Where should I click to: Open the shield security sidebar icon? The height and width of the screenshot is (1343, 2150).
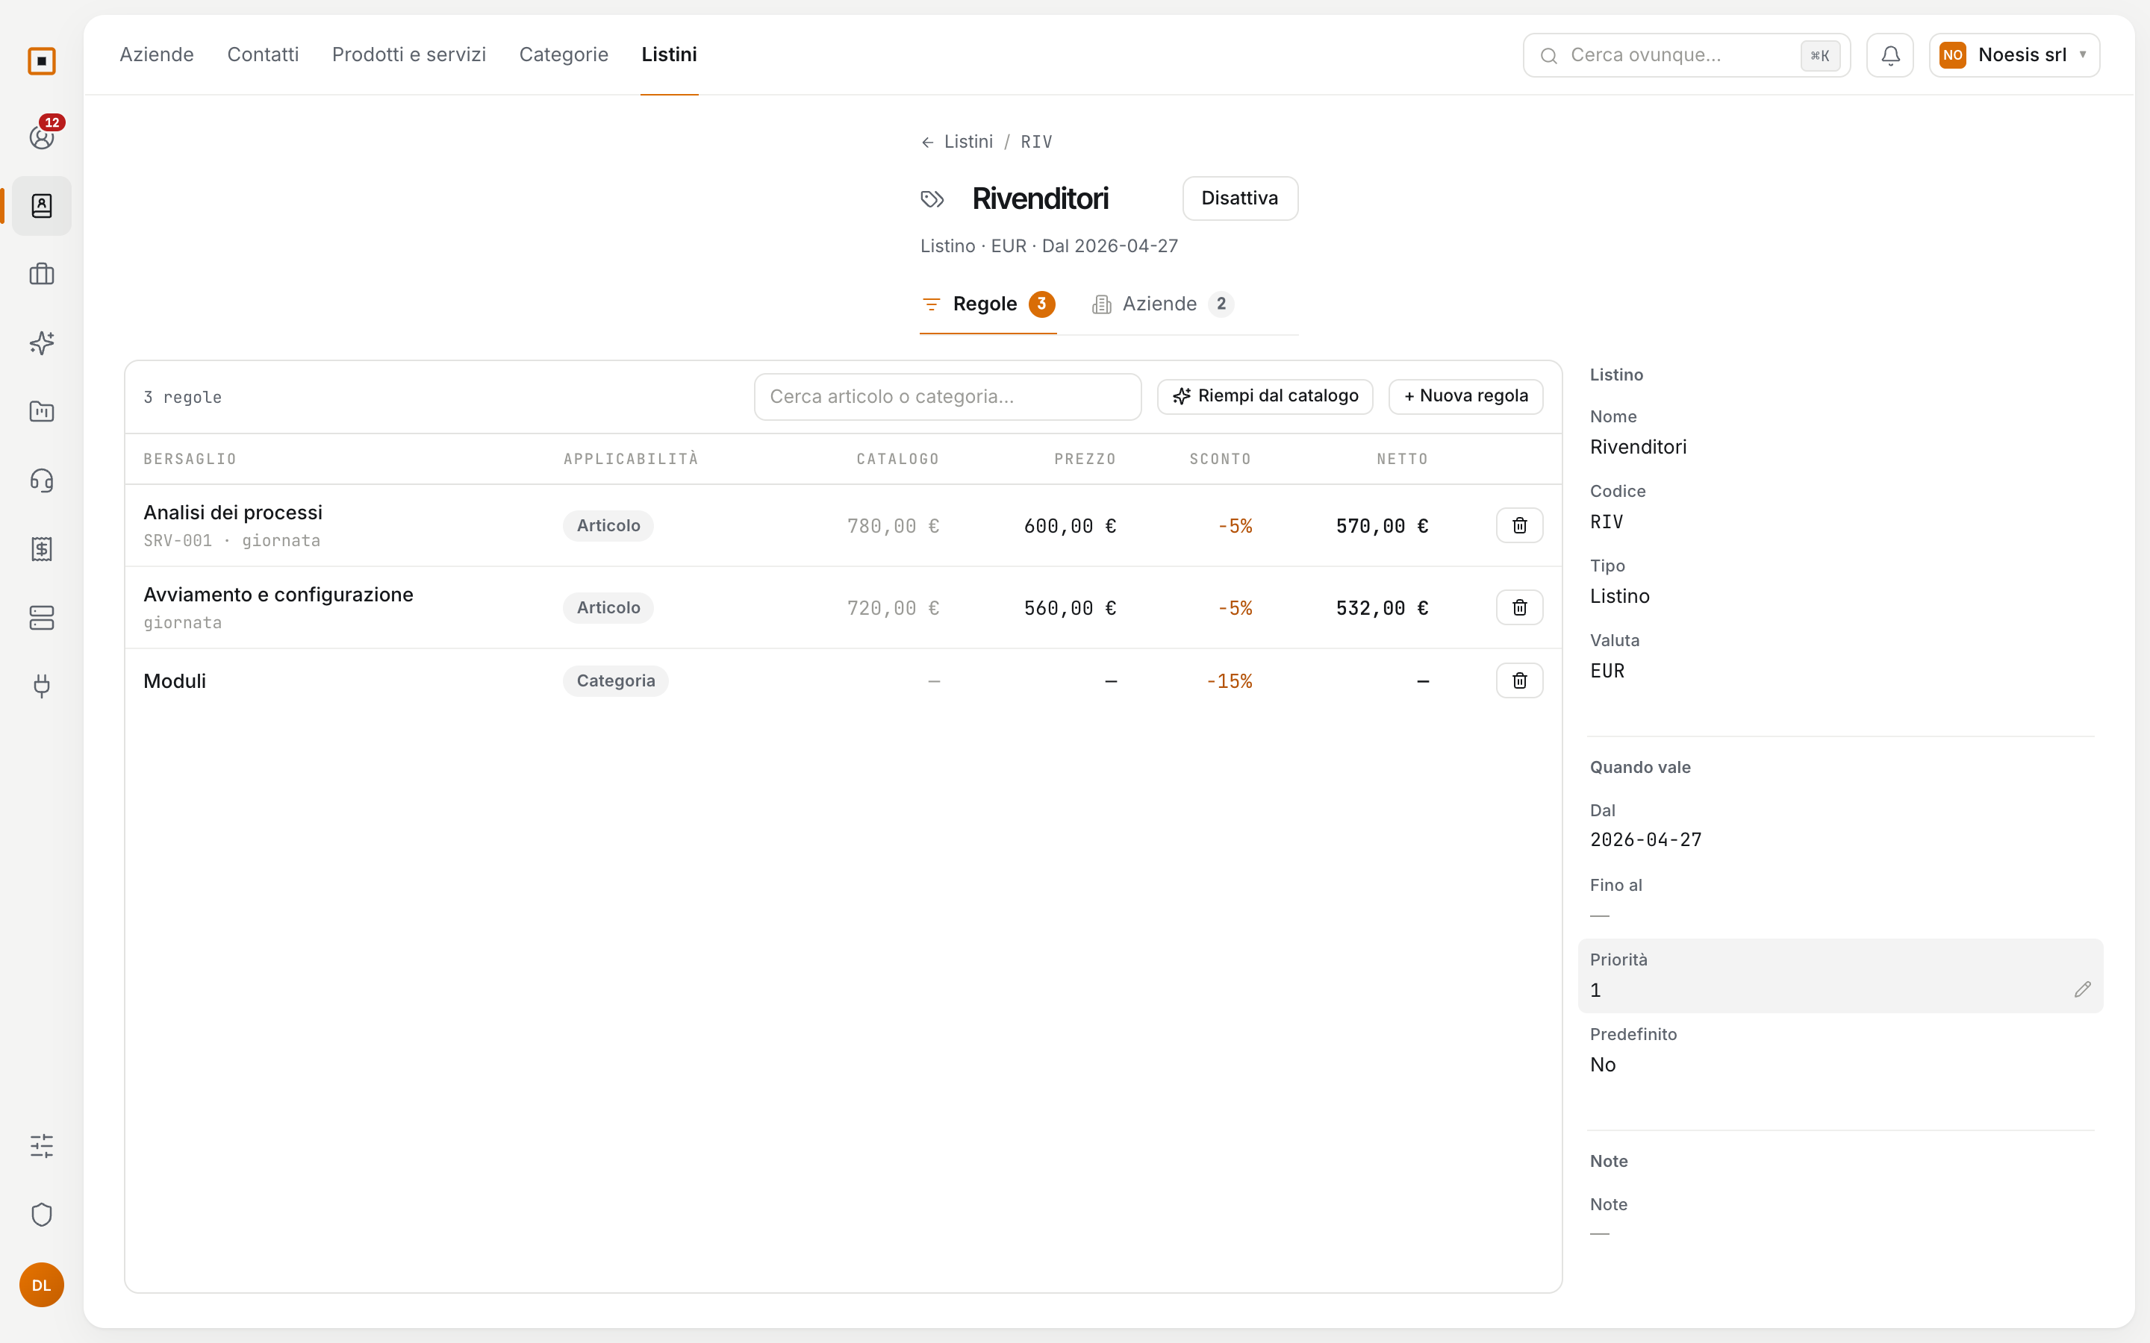(42, 1214)
